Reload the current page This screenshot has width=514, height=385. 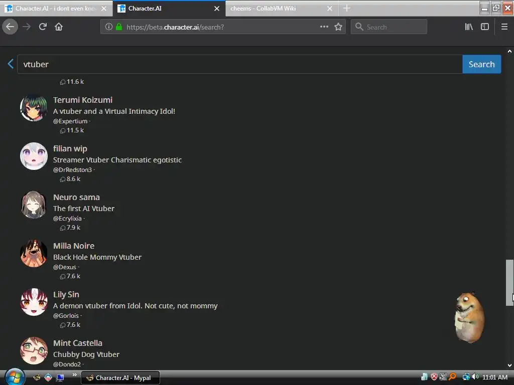pyautogui.click(x=43, y=27)
